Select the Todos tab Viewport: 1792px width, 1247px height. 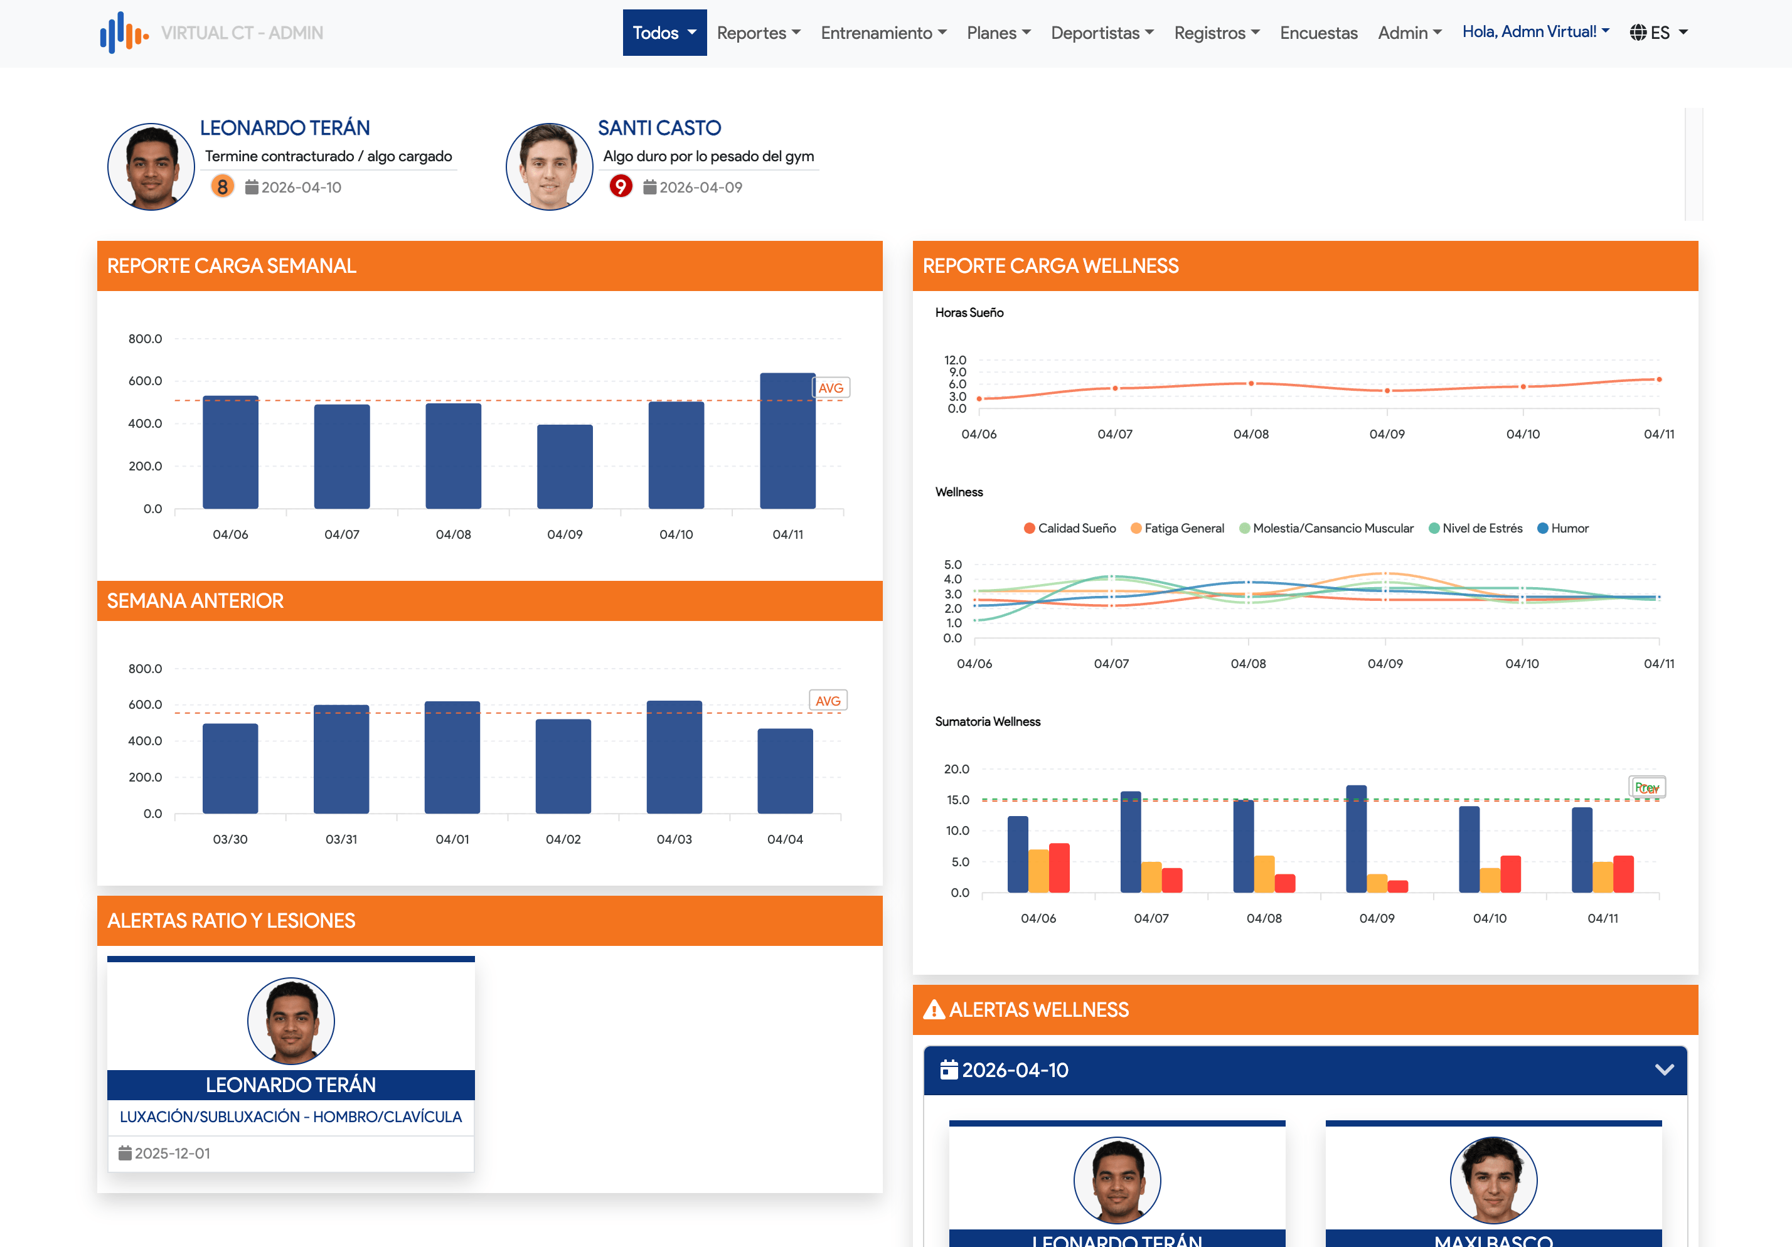[664, 33]
